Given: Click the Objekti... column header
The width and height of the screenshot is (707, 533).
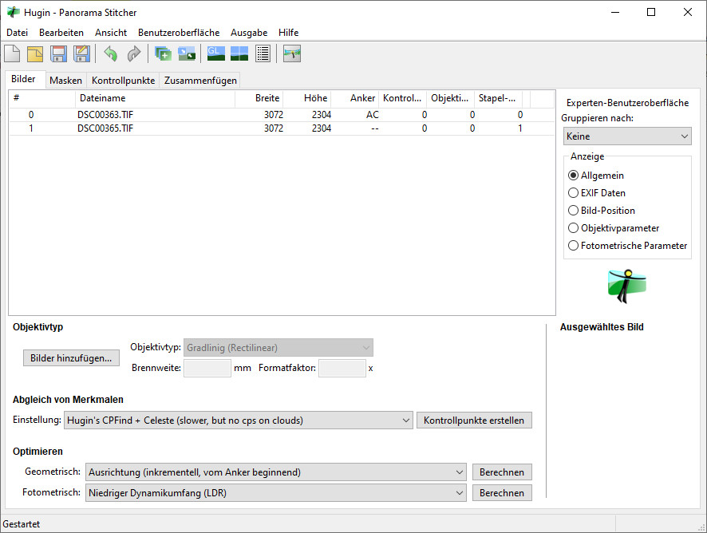Looking at the screenshot, I should tap(450, 98).
